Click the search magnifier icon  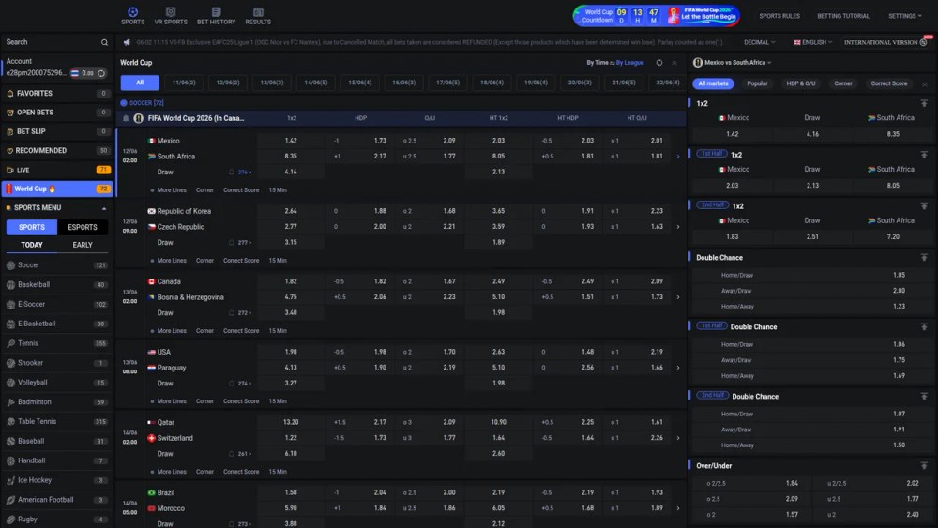(105, 42)
